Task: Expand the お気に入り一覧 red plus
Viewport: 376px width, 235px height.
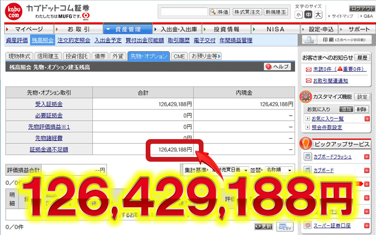Action: [x=367, y=118]
